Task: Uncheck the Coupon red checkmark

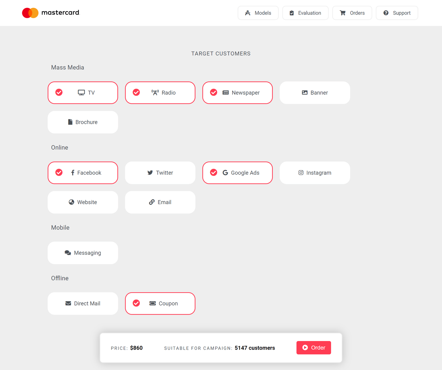Action: 136,303
